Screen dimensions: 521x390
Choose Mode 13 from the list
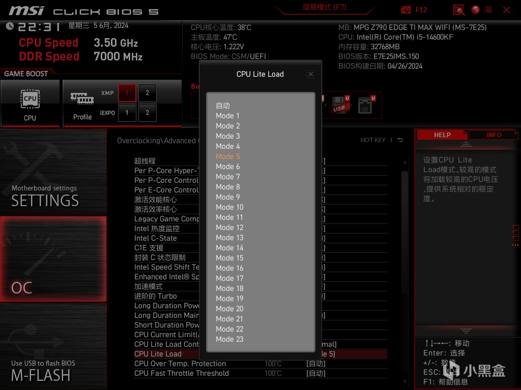click(229, 238)
